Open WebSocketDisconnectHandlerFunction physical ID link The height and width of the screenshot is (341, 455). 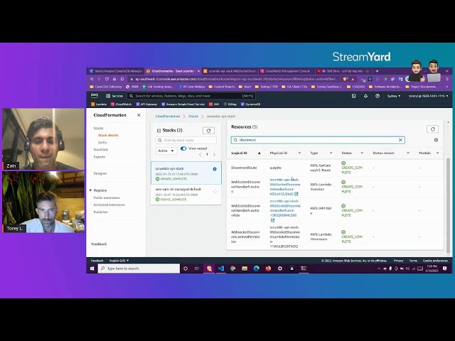tap(285, 187)
